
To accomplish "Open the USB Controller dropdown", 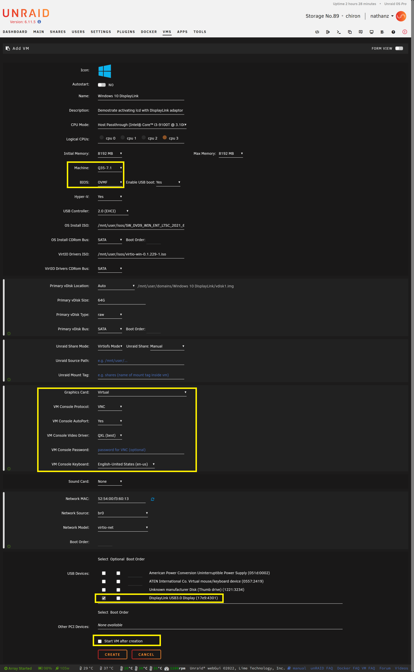I will tap(113, 211).
